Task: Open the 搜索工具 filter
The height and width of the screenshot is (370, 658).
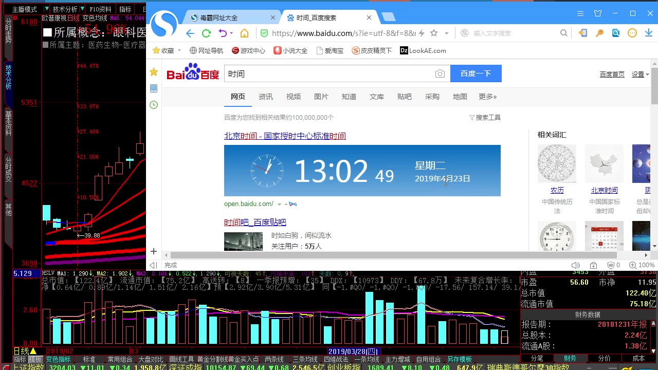Action: pos(485,117)
